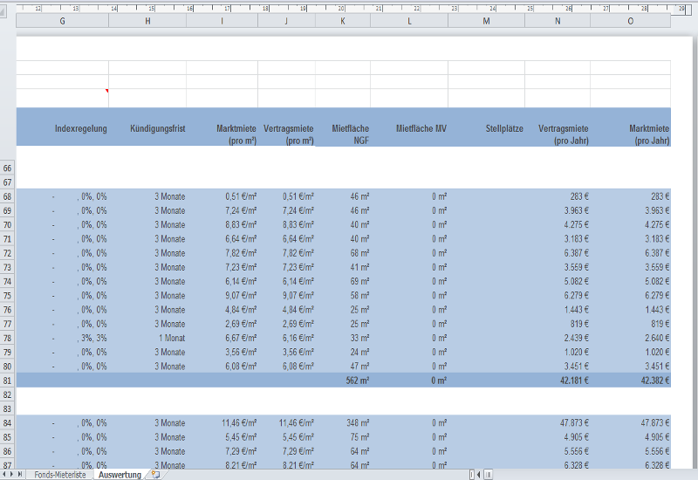Click the cell with red comment indicator

click(62, 98)
